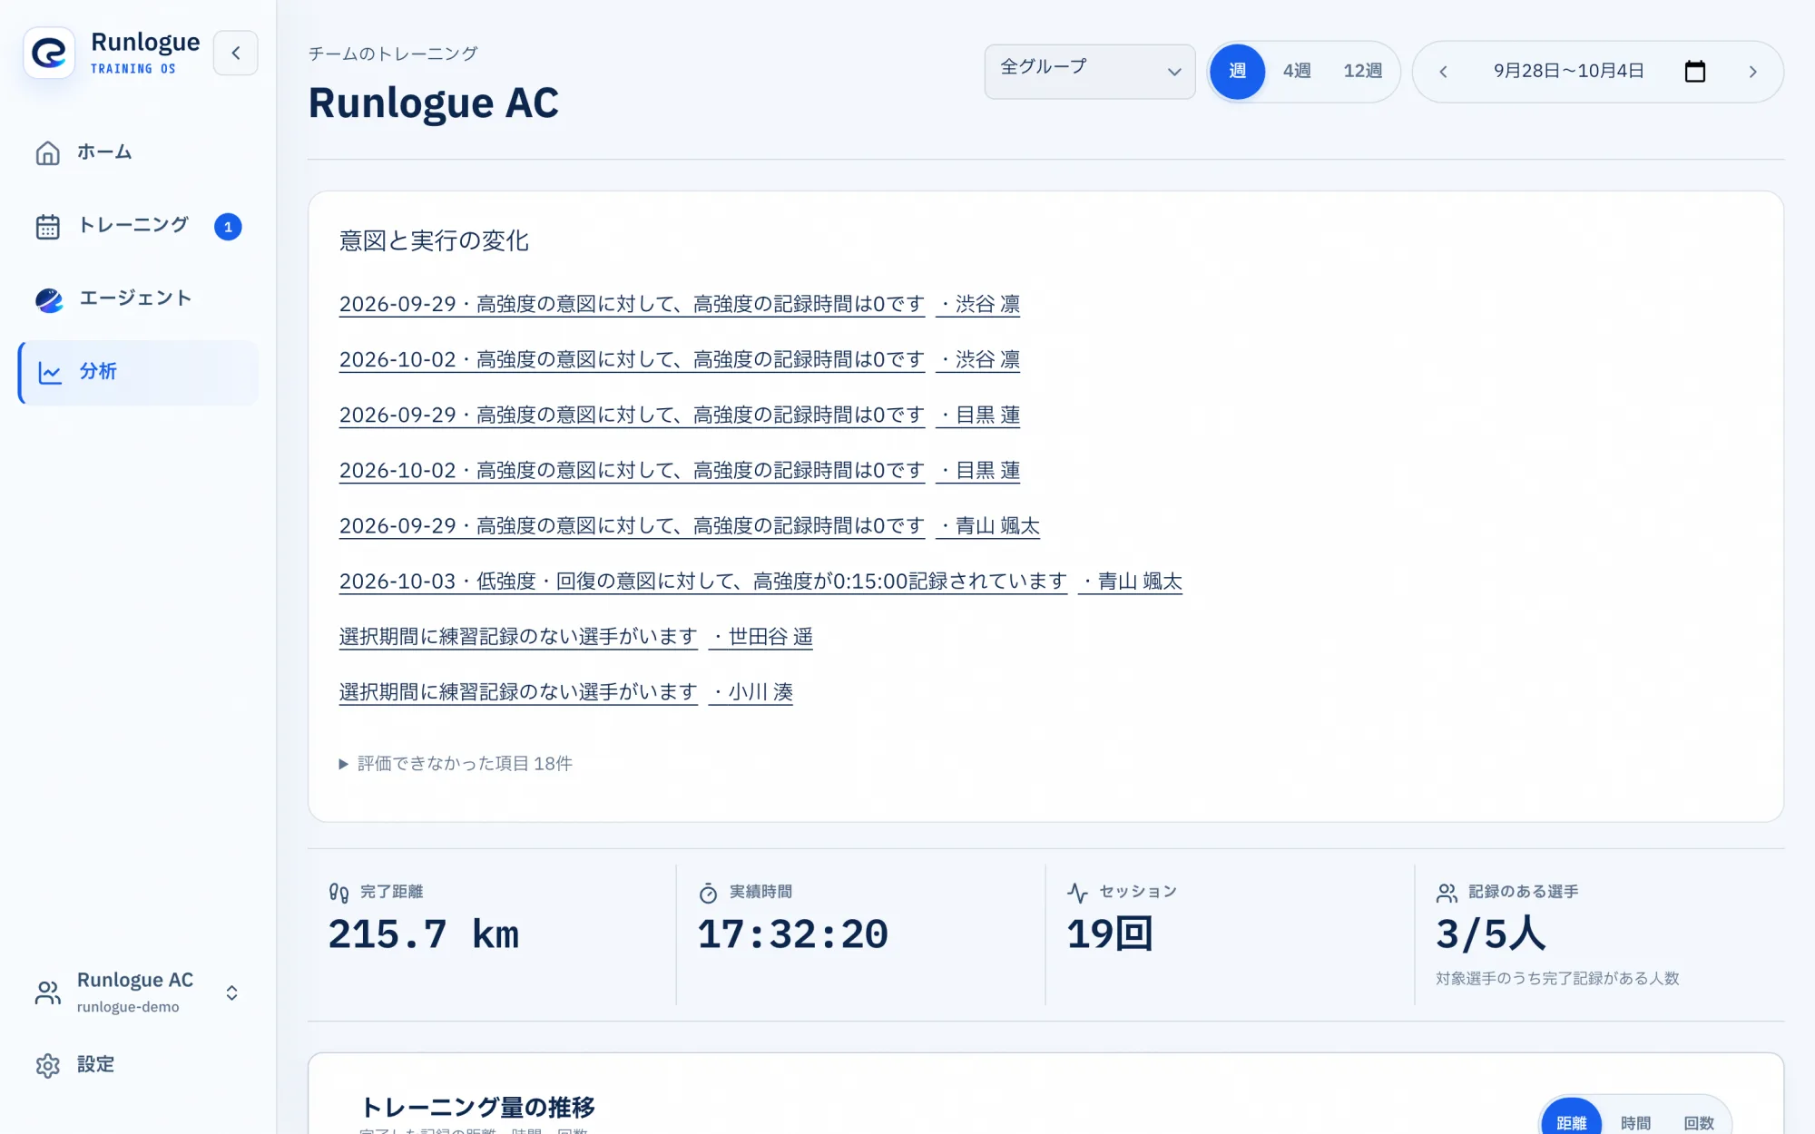
Task: Open the トレーニング menu item
Action: 138,226
